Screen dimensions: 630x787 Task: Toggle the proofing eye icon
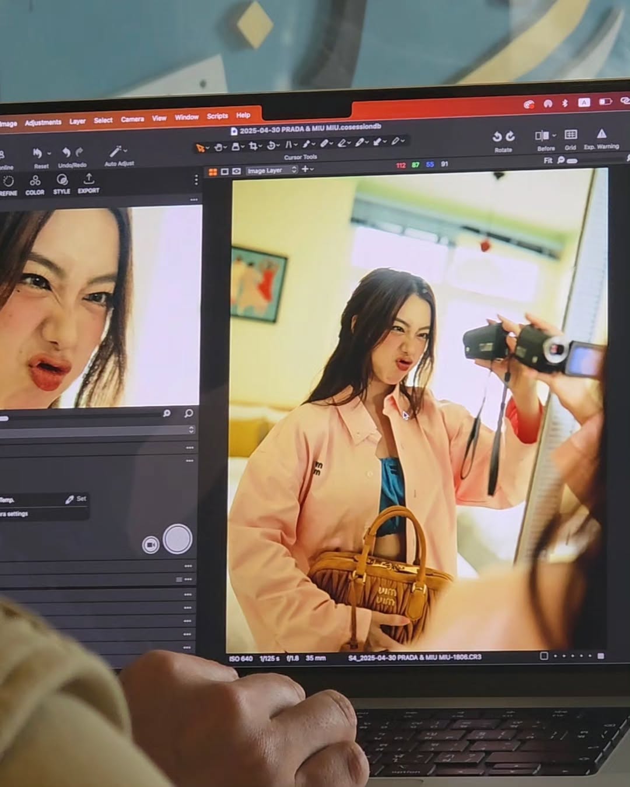(236, 171)
